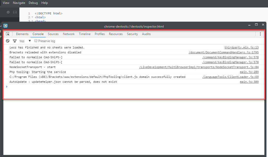Open the console filter funnel icon

[x=14, y=41]
